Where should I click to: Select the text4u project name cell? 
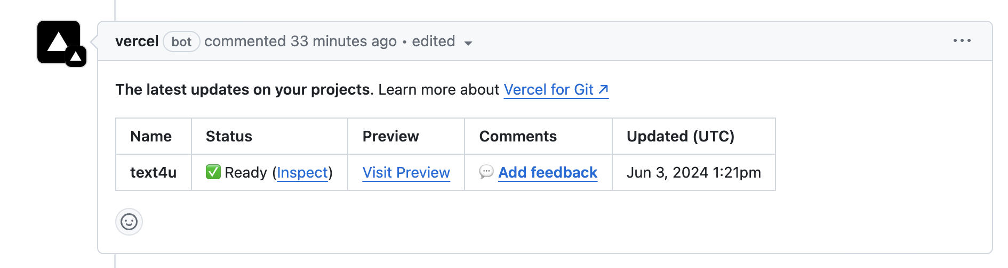tap(153, 173)
